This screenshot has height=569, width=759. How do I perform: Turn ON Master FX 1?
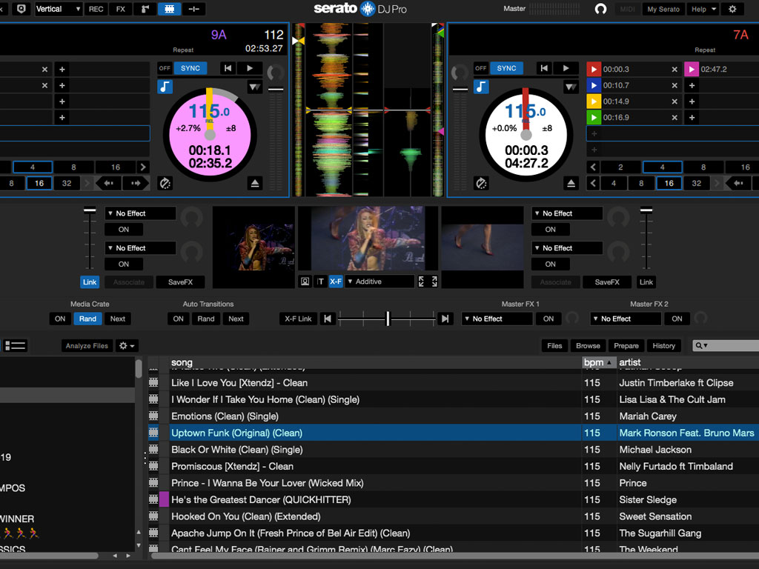[x=548, y=319]
